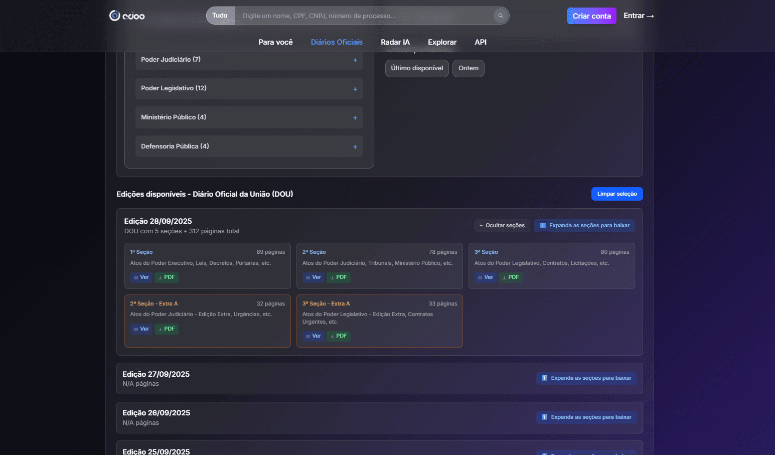Click the search magnifier icon

pyautogui.click(x=500, y=16)
